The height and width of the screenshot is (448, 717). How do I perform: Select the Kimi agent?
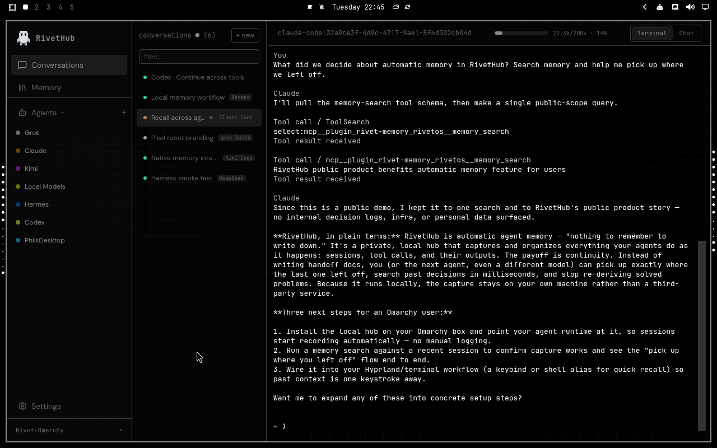coord(69,169)
